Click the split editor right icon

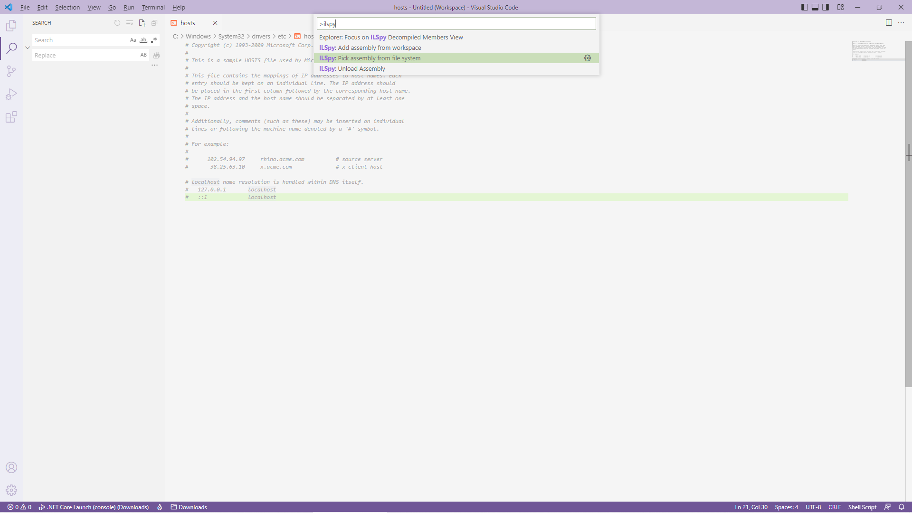[x=889, y=23]
